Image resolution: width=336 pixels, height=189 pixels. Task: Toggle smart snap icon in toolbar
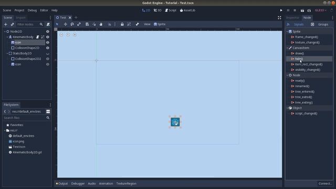pyautogui.click(x=110, y=24)
